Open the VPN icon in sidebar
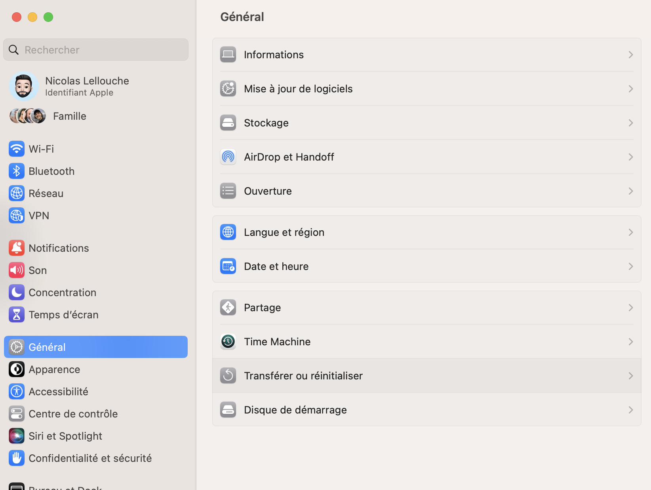 pyautogui.click(x=17, y=216)
